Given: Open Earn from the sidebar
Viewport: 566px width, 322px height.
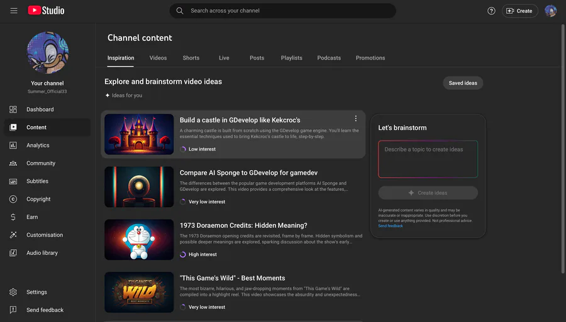Looking at the screenshot, I should (x=47, y=217).
